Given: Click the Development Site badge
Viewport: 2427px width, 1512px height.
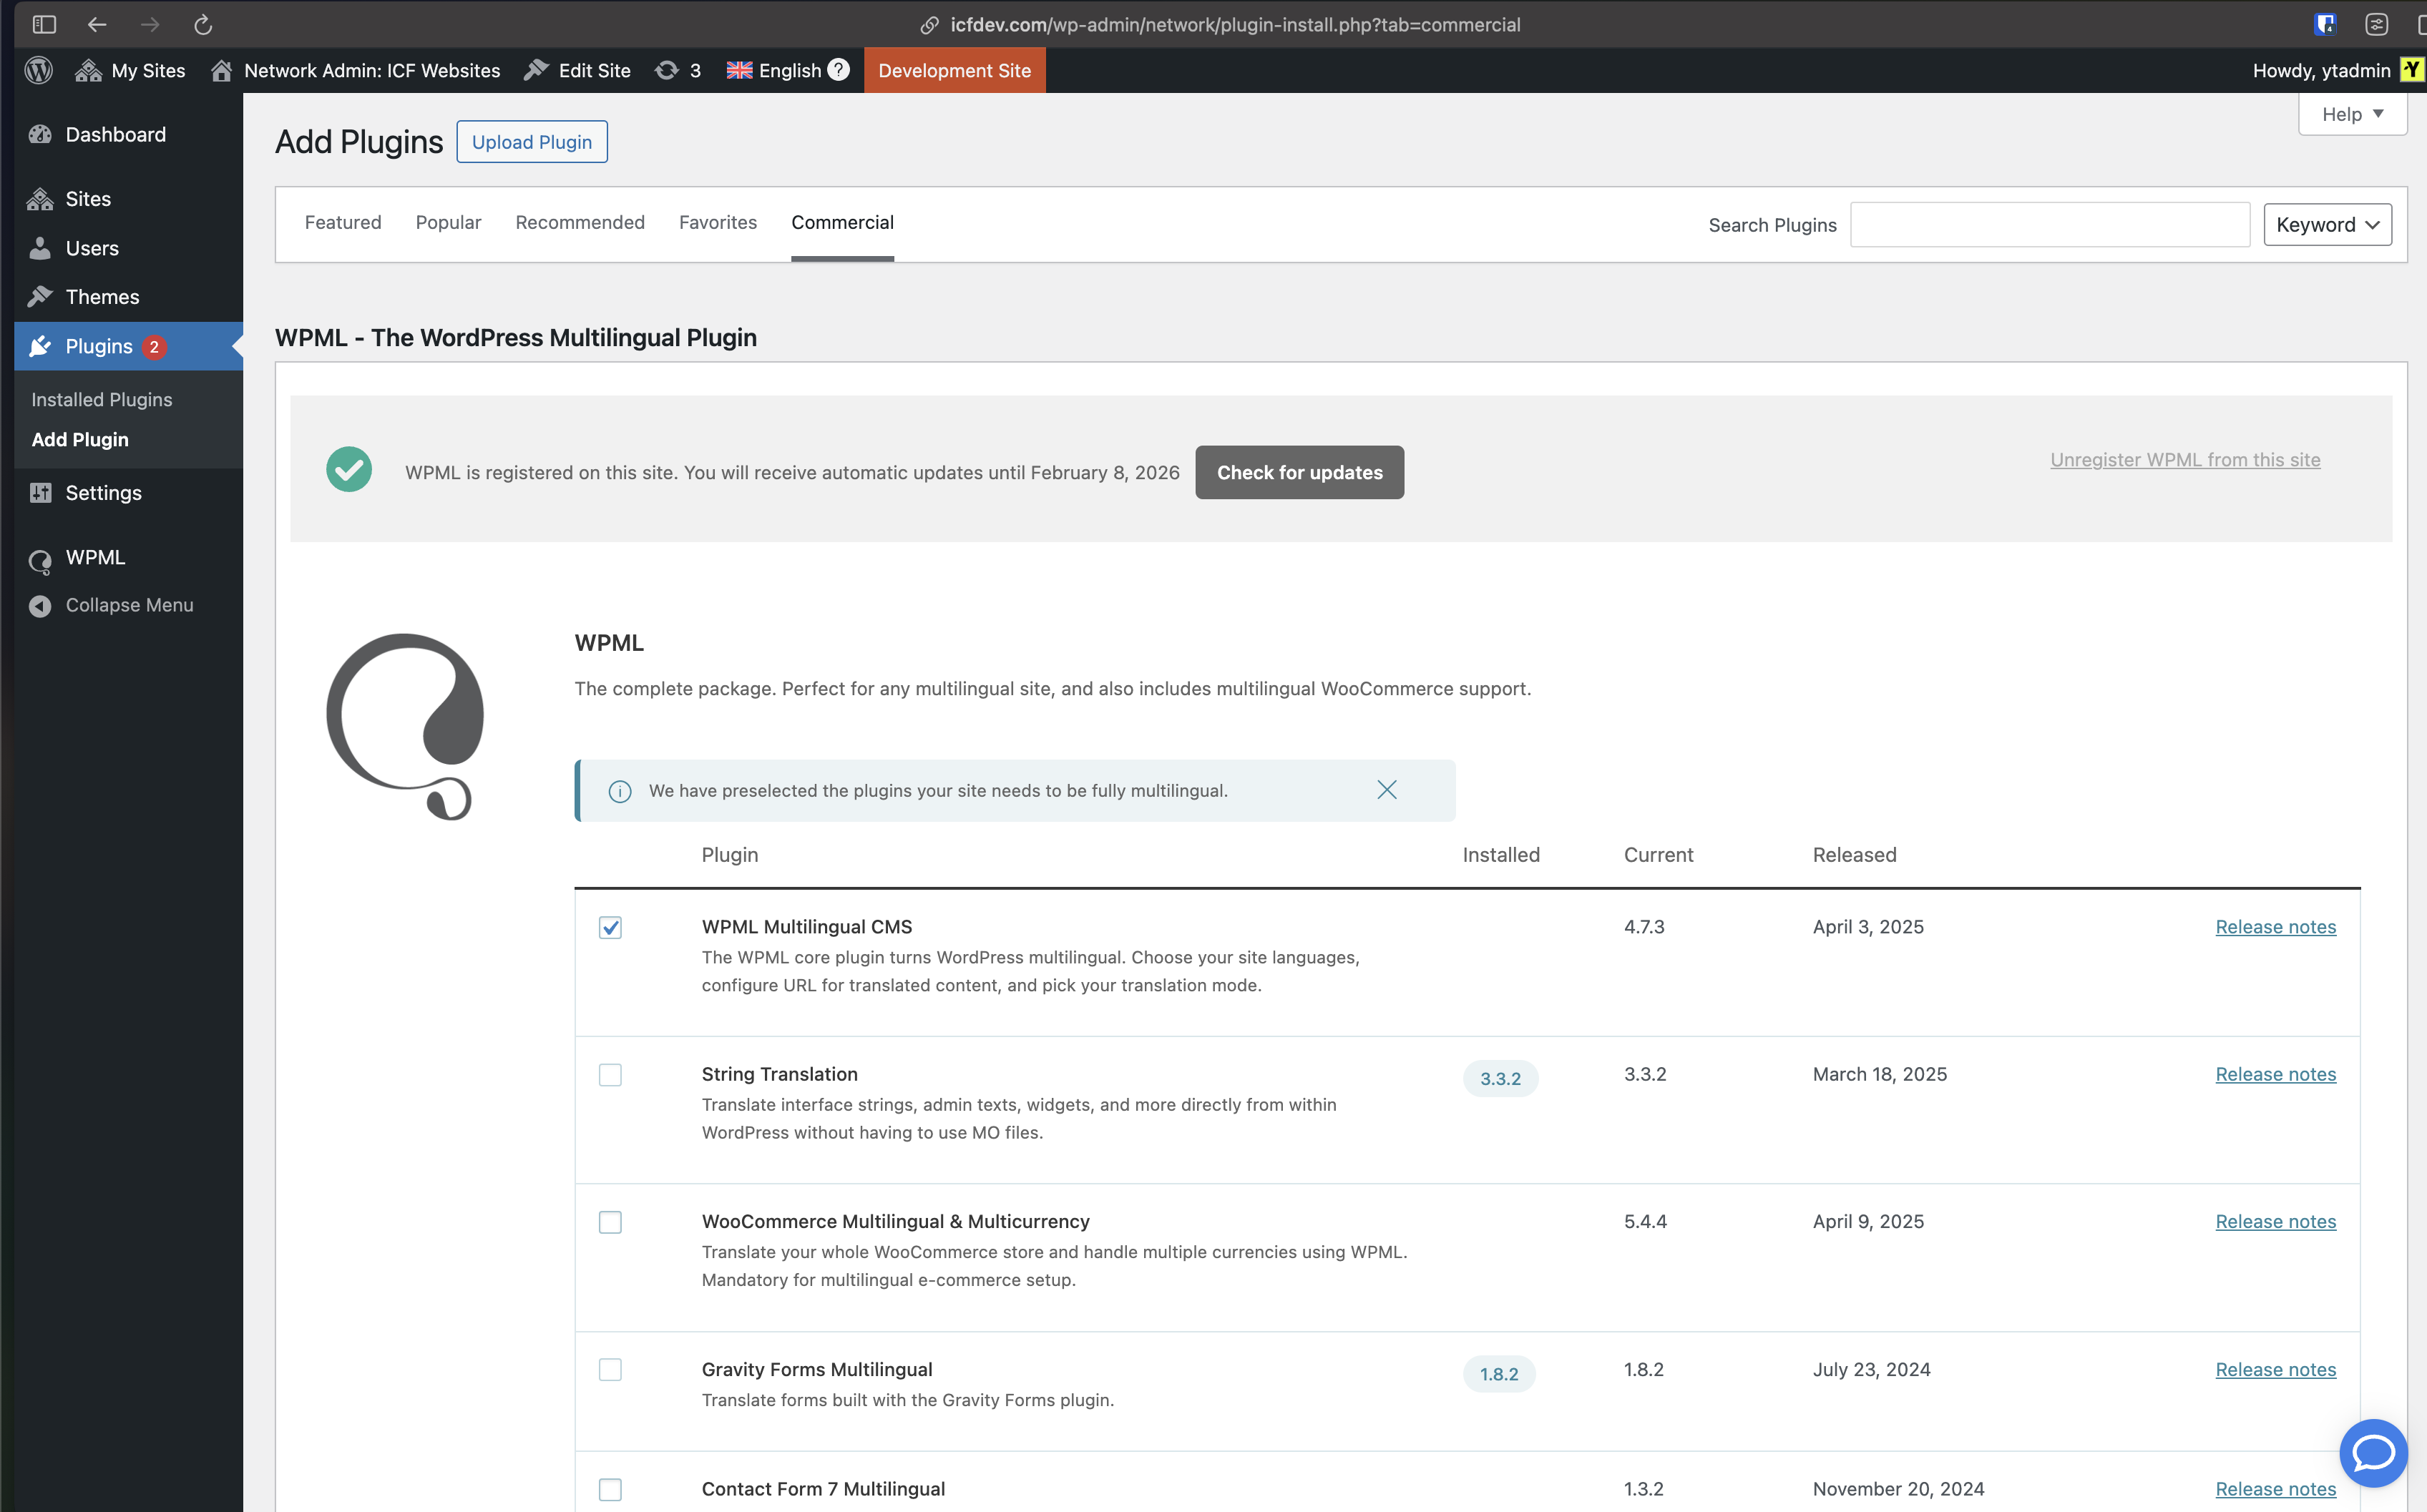Looking at the screenshot, I should [954, 70].
